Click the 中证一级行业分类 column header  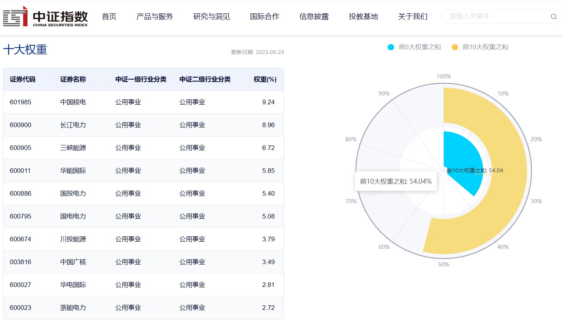coord(141,79)
